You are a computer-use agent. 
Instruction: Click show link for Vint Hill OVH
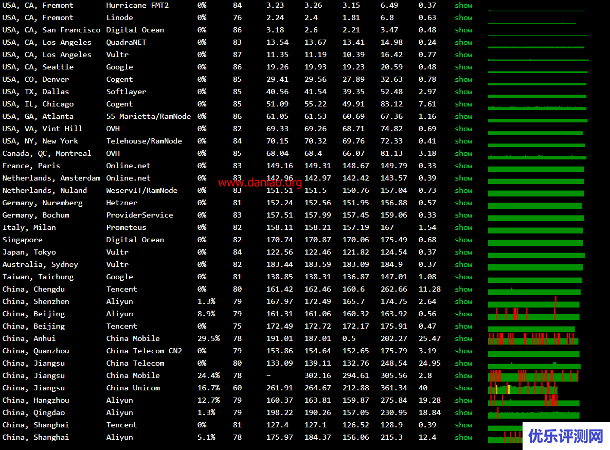463,129
